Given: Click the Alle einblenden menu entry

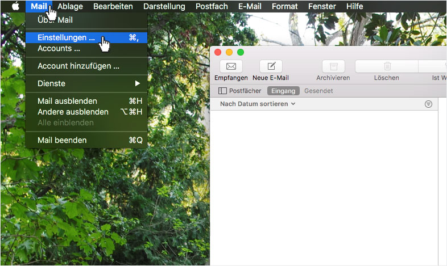Looking at the screenshot, I should click(86, 123).
